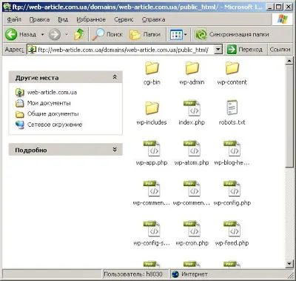The image size is (296, 281).
Task: Click the wp-cron.php file name label
Action: pyautogui.click(x=192, y=243)
